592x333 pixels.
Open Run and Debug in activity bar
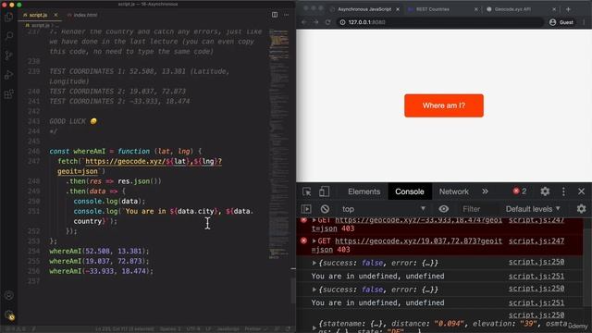pos(8,75)
